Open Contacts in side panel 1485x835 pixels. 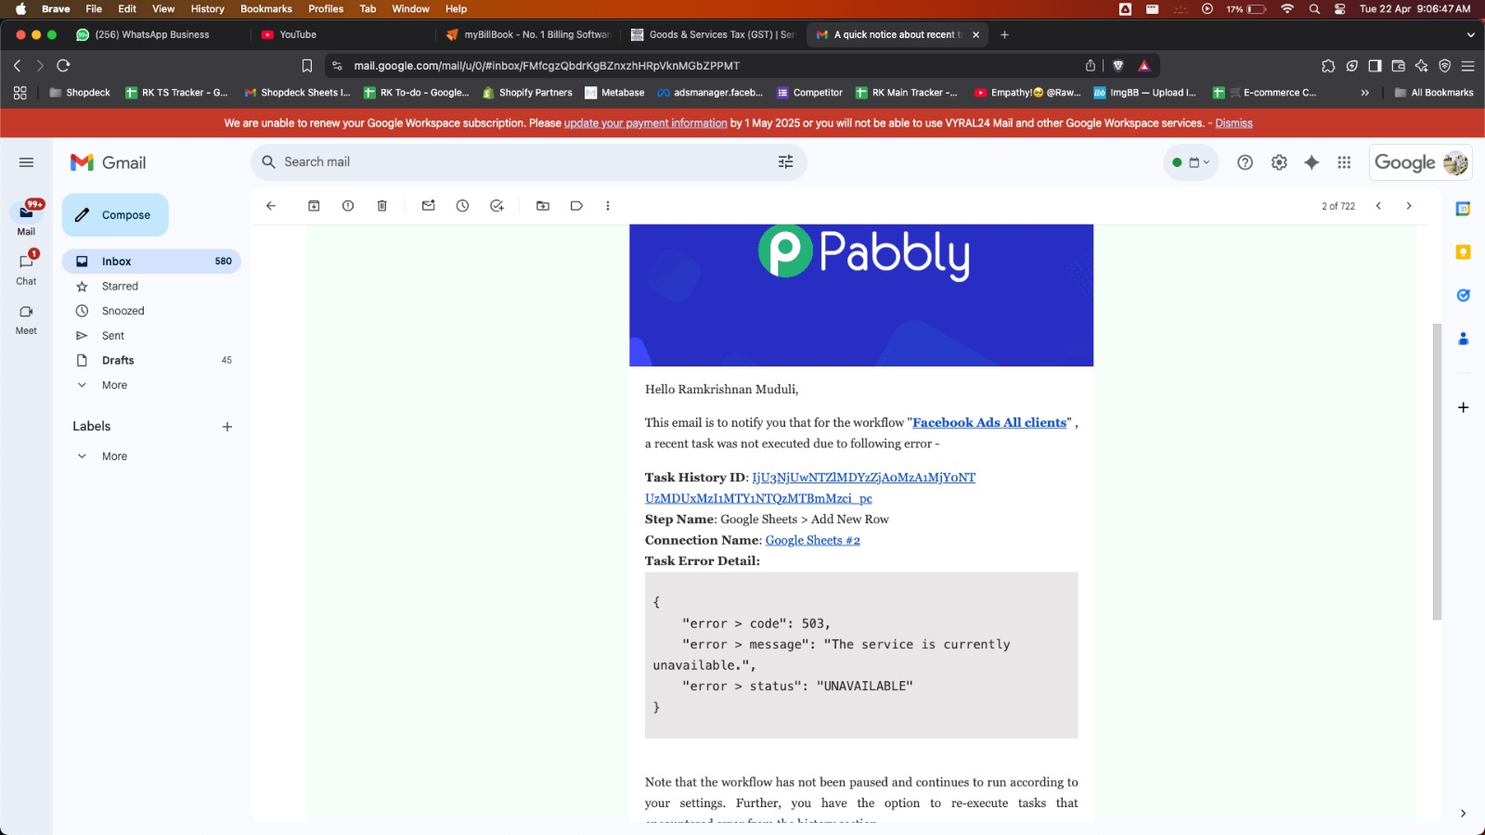pyautogui.click(x=1463, y=339)
